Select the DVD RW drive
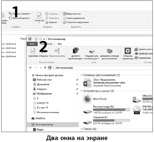 coord(142,110)
